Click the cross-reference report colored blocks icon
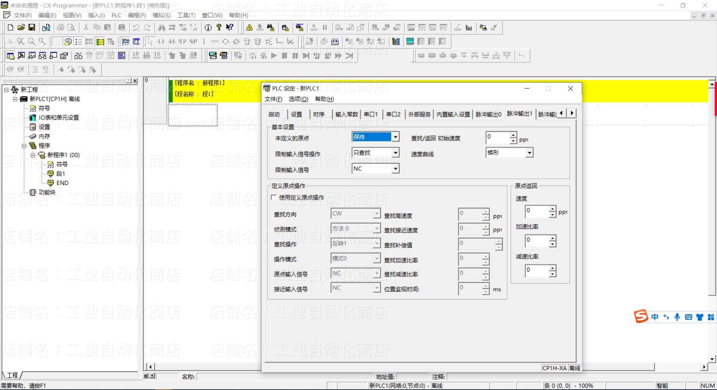The width and height of the screenshot is (717, 390). [396, 41]
